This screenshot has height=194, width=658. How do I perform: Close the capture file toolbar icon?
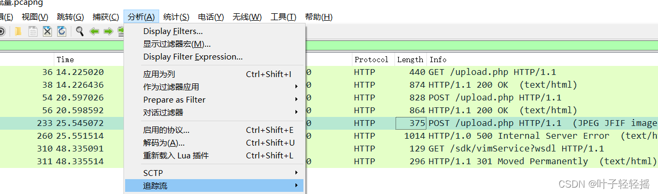tap(47, 31)
